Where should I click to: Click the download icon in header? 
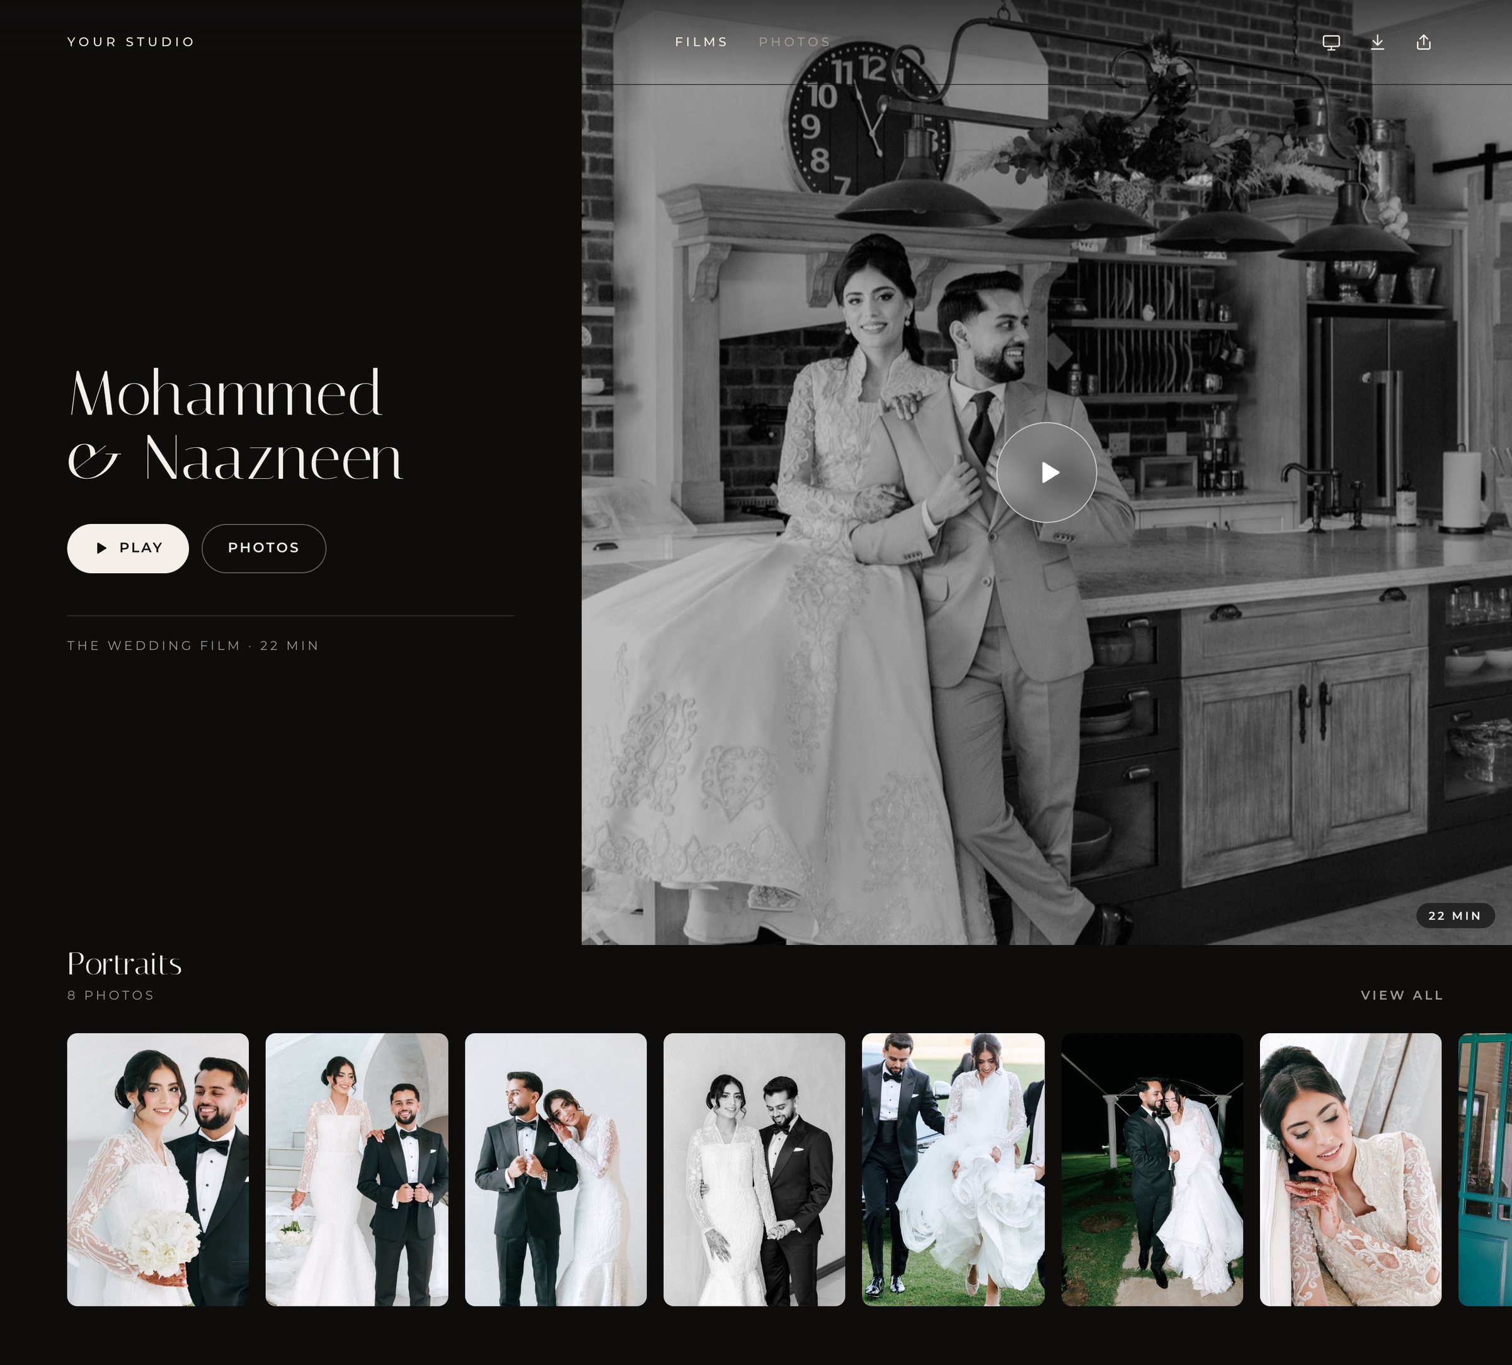(1378, 42)
